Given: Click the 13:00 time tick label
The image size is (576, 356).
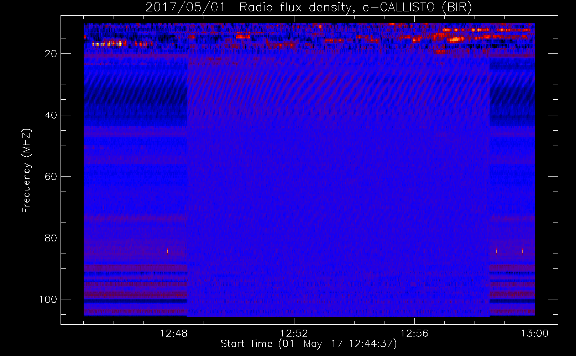Looking at the screenshot, I should point(535,334).
